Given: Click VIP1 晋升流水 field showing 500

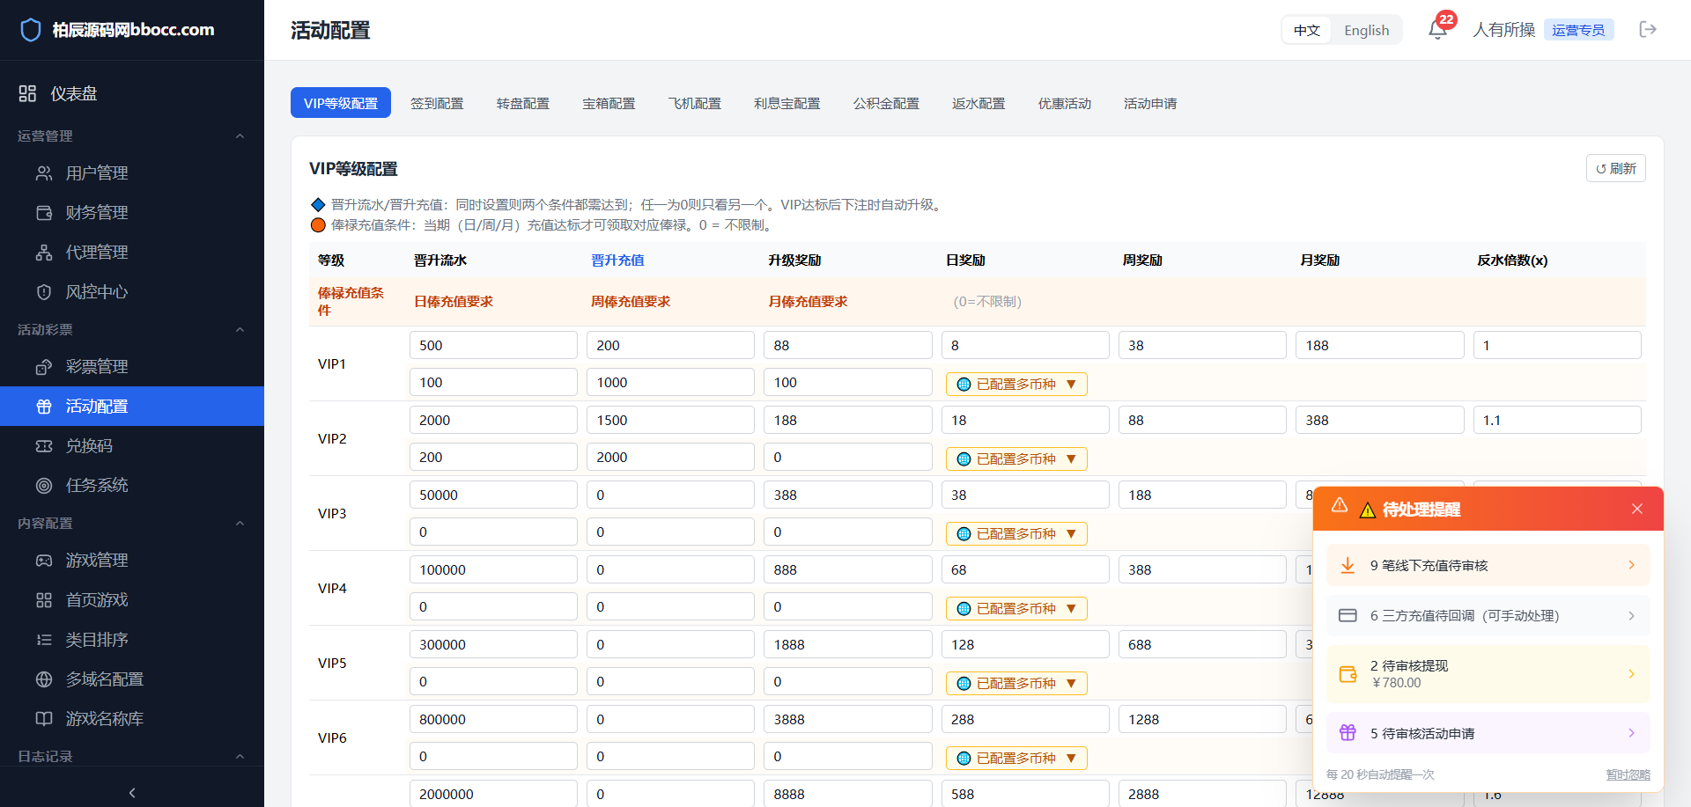Looking at the screenshot, I should tap(493, 345).
